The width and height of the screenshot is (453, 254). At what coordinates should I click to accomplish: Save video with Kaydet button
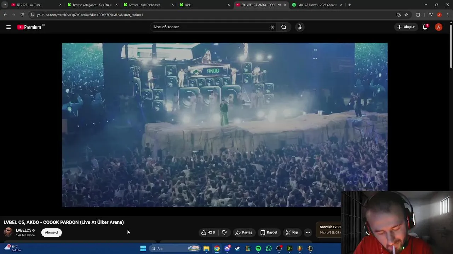[x=269, y=232]
